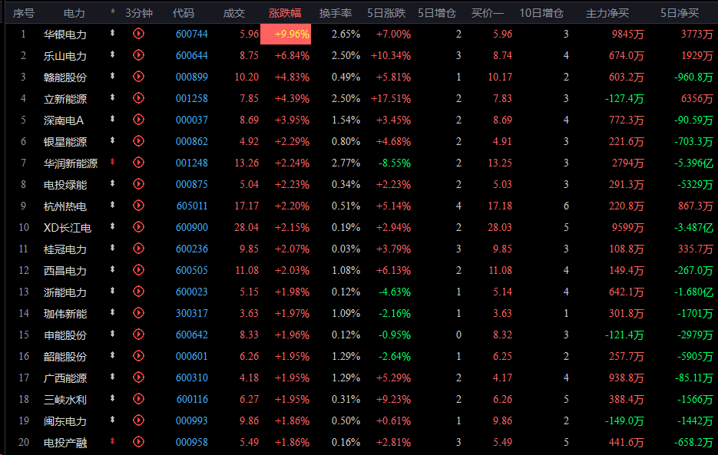This screenshot has height=455, width=718.
Task: Sort by the 换手率 column header
Action: (336, 13)
